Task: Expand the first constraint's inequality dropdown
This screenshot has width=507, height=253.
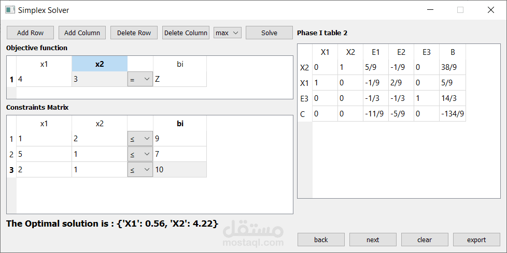Action: [x=140, y=139]
